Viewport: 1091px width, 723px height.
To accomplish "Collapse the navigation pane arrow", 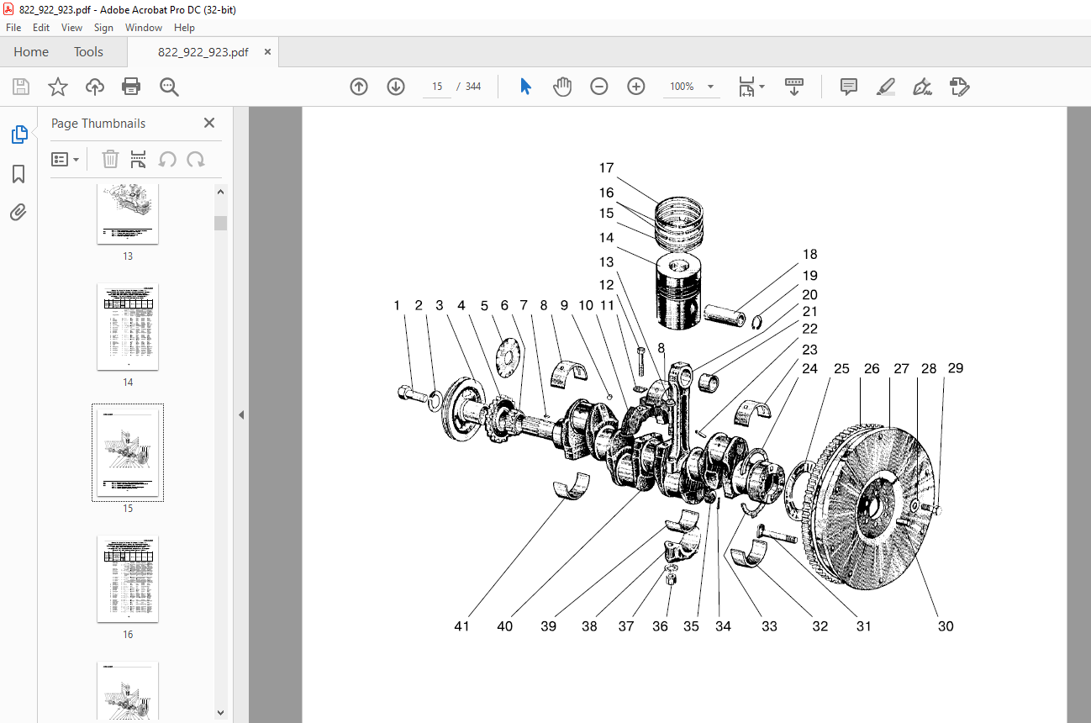I will click(x=241, y=414).
